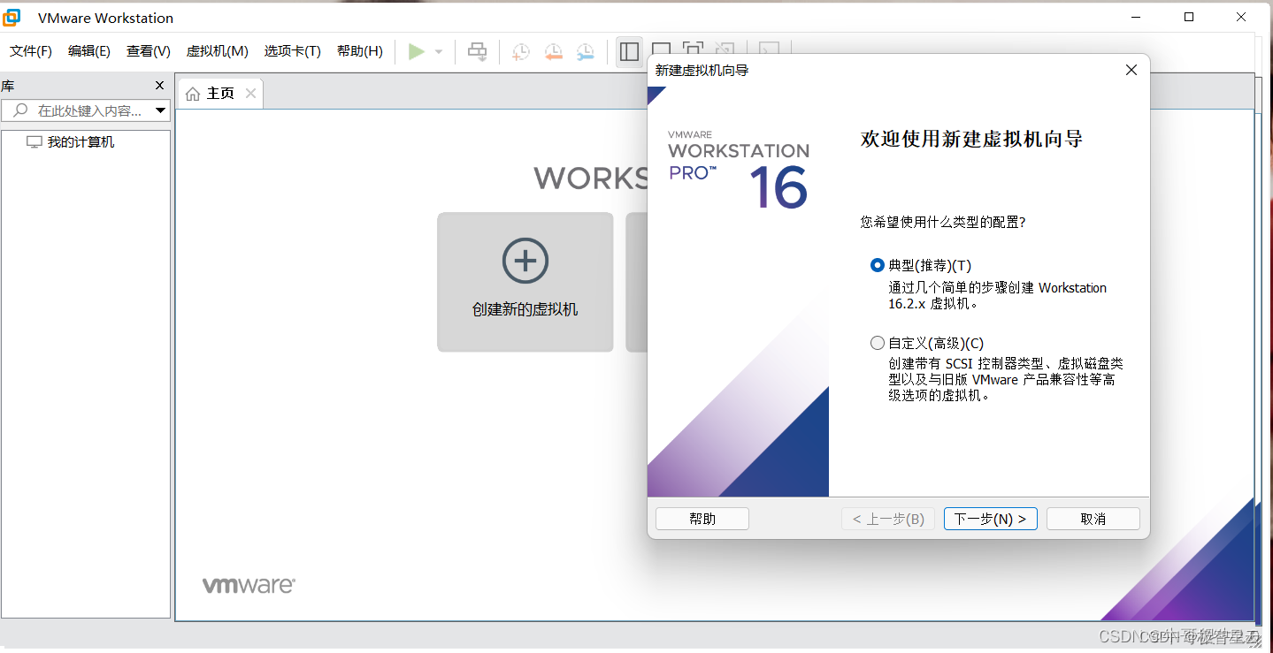Click the search magnifier icon in library
Screen dimensions: 1273x653
point(19,110)
